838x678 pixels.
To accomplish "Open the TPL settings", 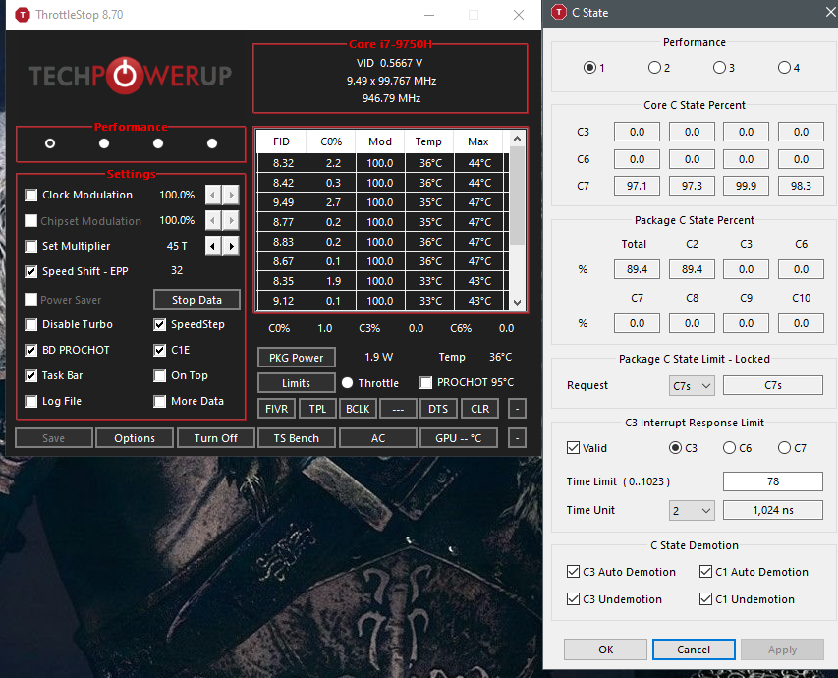I will point(317,409).
